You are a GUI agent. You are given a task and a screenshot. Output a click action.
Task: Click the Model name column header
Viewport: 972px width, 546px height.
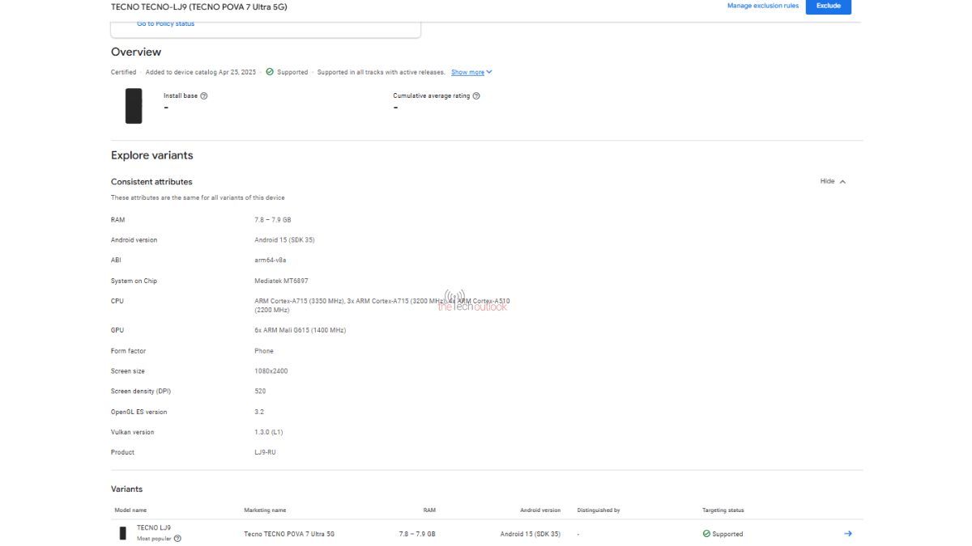click(131, 510)
